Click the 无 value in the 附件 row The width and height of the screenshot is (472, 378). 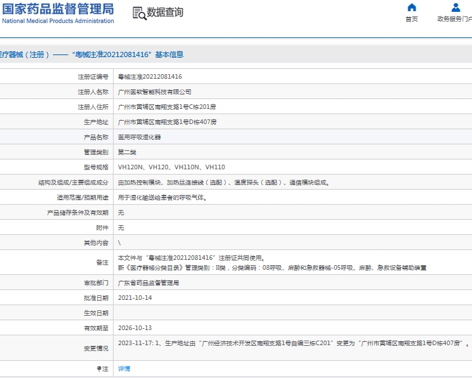coord(121,228)
